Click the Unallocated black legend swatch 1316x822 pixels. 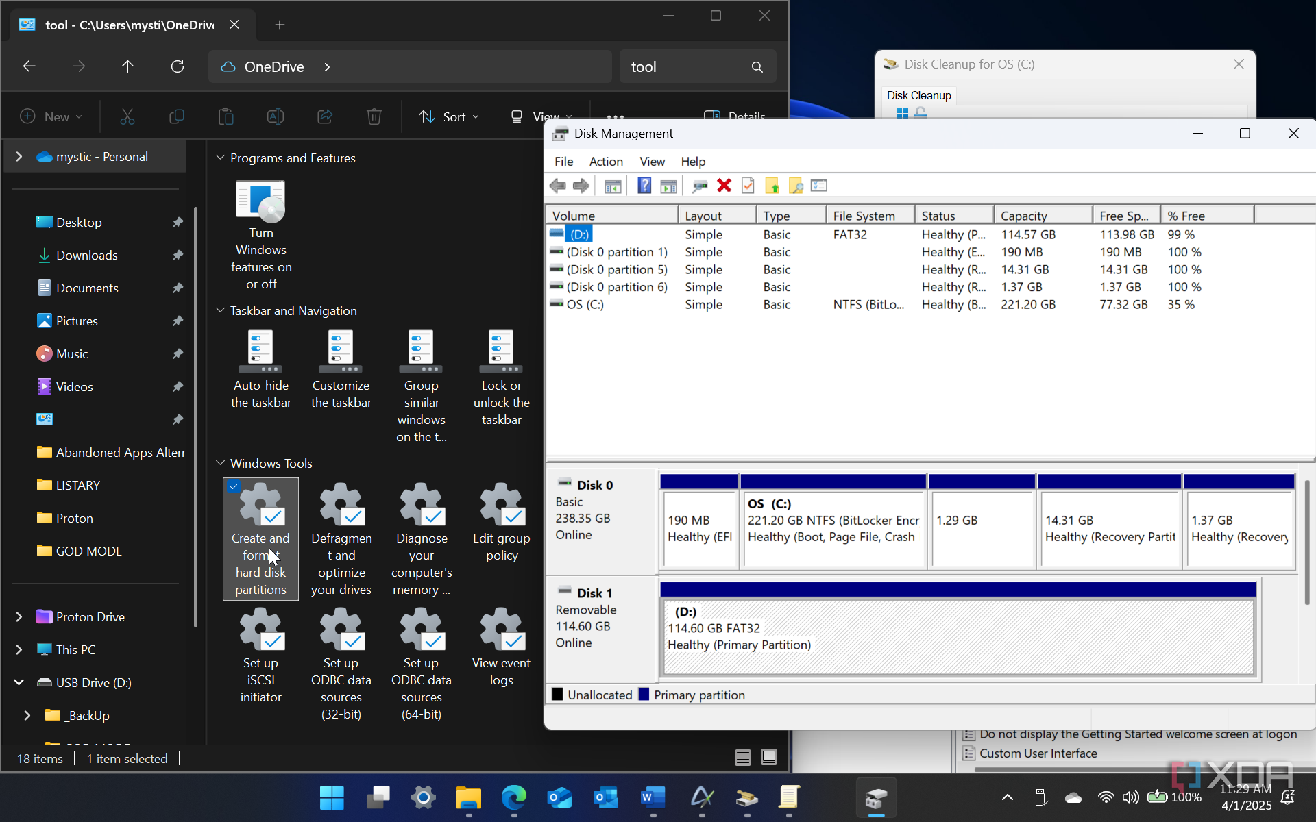558,695
